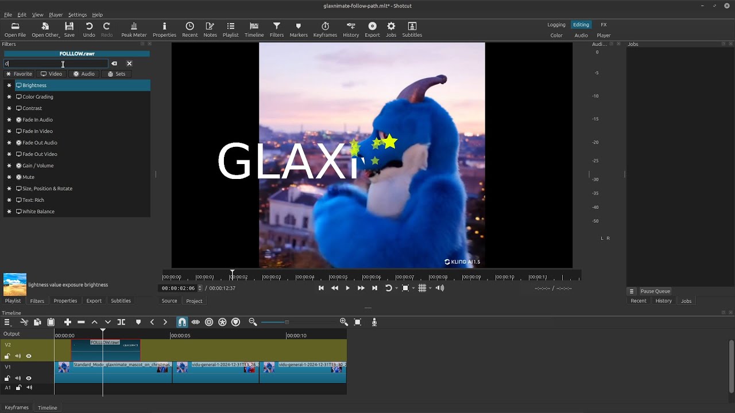735x413 pixels.
Task: Click the Record Audio microphone icon
Action: point(374,322)
